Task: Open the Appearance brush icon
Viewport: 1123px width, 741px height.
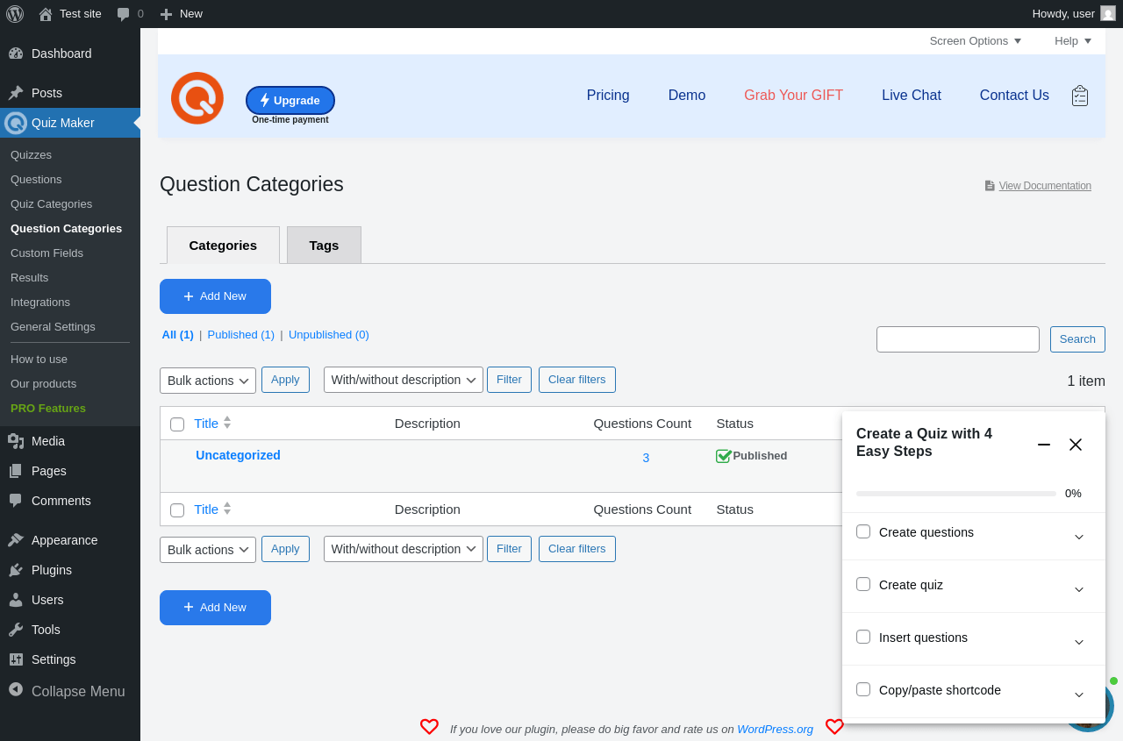Action: (16, 540)
